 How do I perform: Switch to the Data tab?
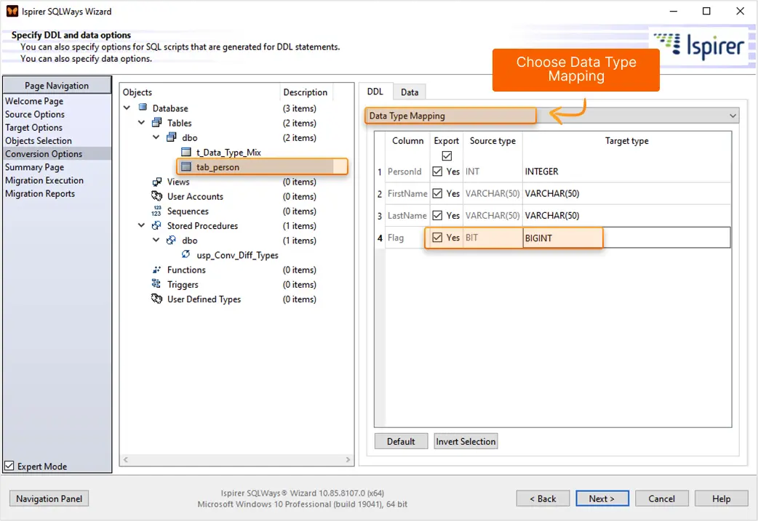click(x=410, y=92)
